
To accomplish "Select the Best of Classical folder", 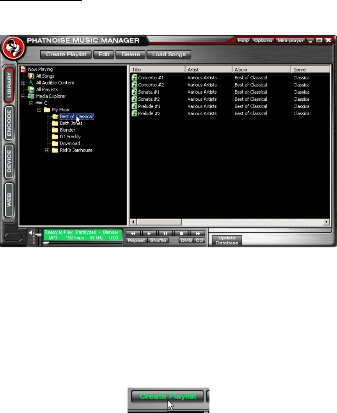I will [76, 116].
